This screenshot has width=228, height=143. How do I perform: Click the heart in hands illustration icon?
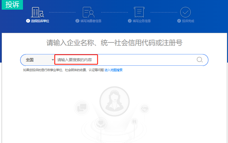coord(101,123)
